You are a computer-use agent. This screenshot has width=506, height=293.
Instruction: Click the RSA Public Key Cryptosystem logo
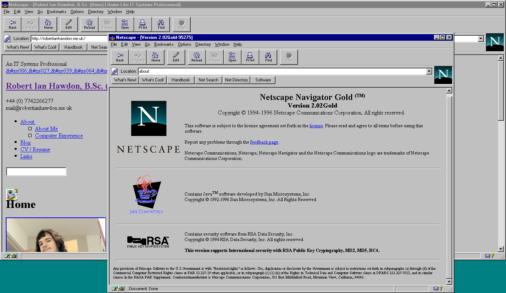point(148,242)
